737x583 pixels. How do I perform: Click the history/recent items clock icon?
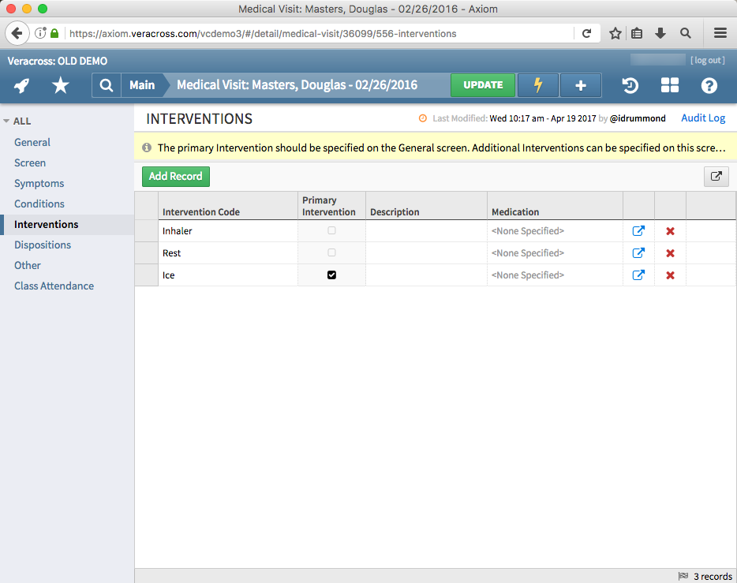pos(630,85)
